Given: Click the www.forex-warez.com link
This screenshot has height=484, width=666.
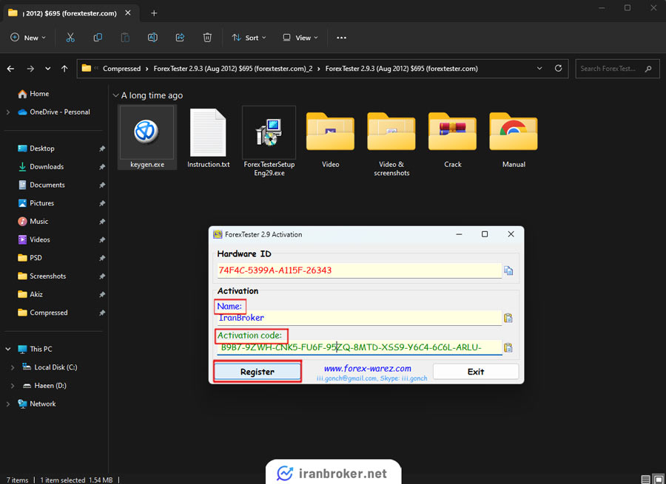Looking at the screenshot, I should [x=367, y=369].
